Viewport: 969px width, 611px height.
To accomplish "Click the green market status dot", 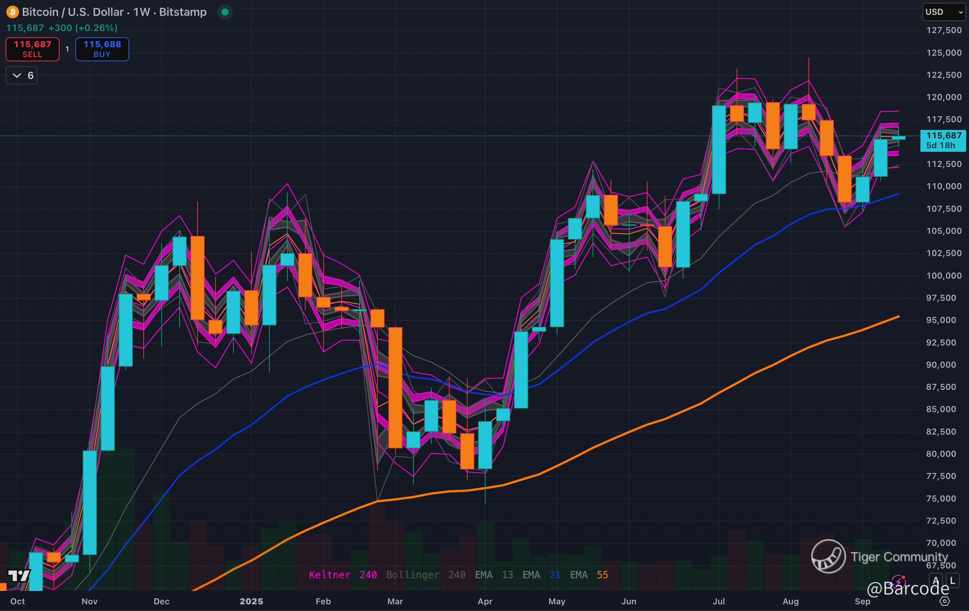I will tap(225, 12).
